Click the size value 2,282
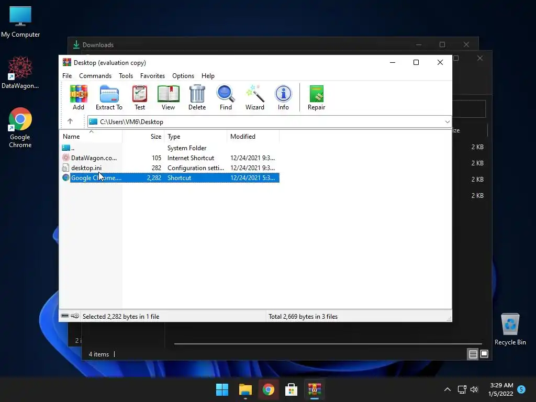The image size is (536, 402). point(154,178)
